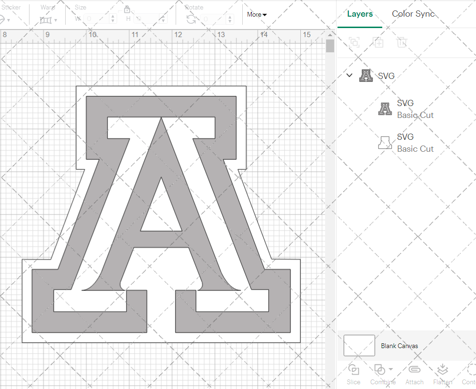This screenshot has height=389, width=476.
Task: Click the outline shape layer thumbnail
Action: point(385,143)
